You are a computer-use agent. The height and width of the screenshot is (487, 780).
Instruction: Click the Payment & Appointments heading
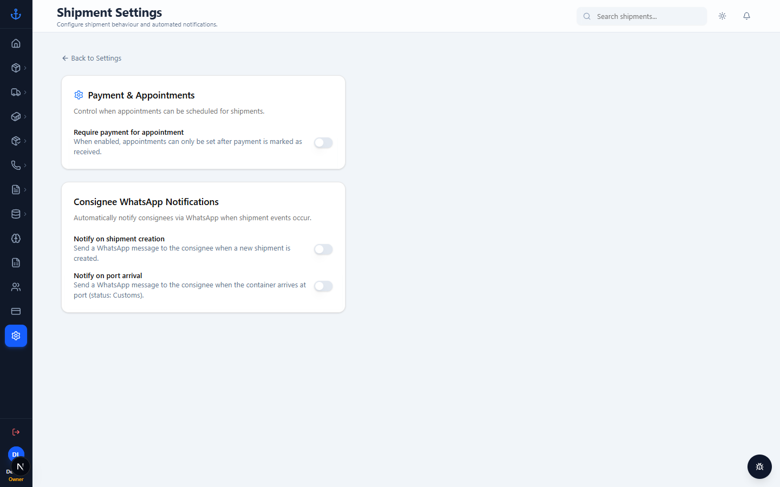[141, 95]
